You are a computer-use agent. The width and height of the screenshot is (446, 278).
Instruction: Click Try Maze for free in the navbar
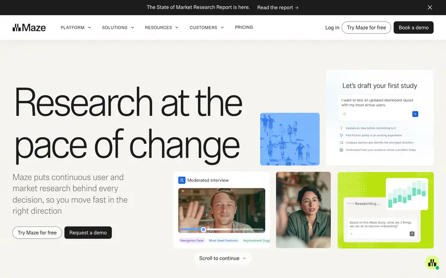coord(367,27)
